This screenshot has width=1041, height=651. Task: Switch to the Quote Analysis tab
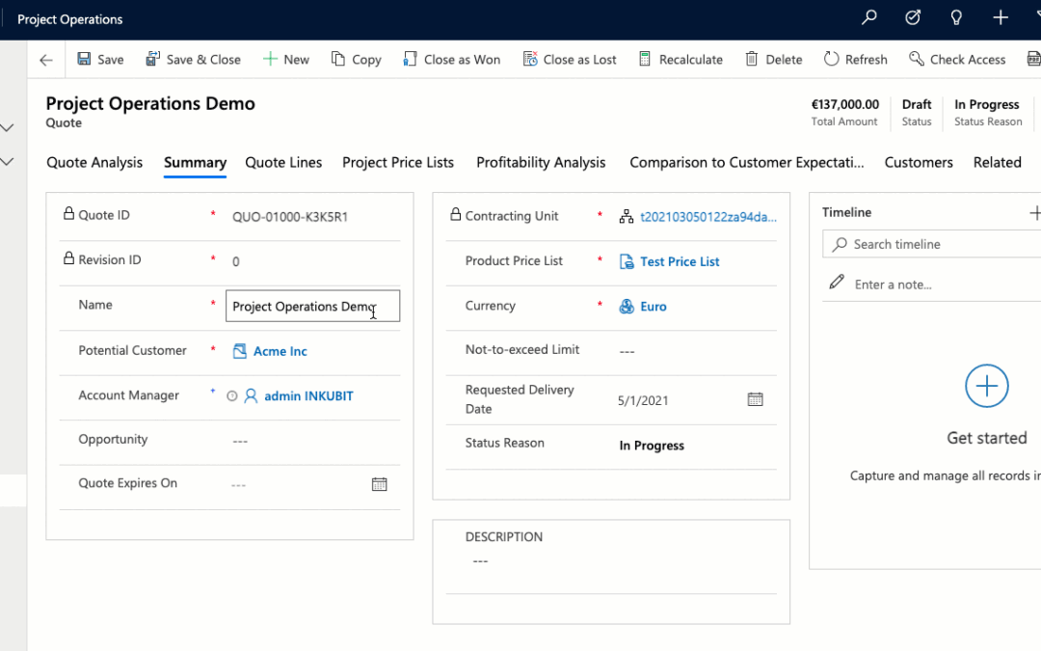click(94, 163)
